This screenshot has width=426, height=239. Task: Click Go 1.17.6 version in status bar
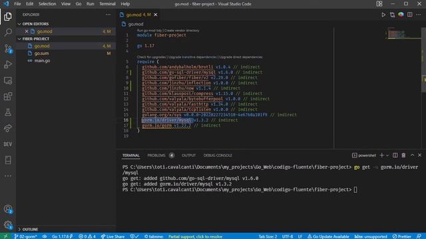point(63,236)
